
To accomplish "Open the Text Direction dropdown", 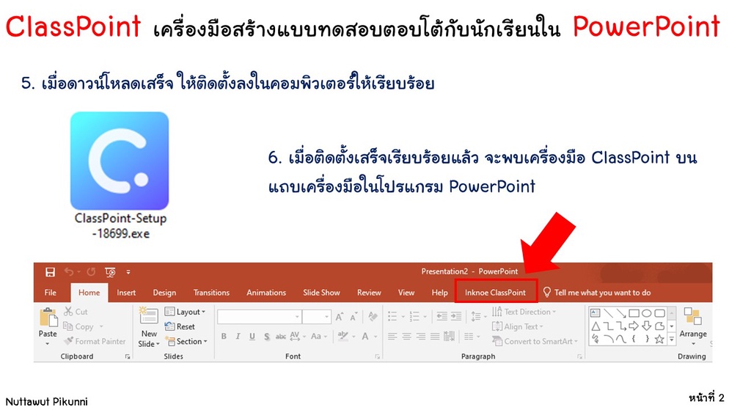I will [x=524, y=312].
